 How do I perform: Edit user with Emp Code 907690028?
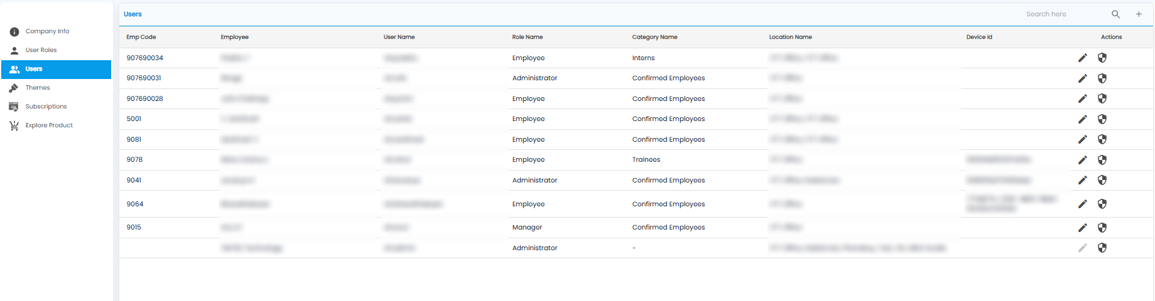pyautogui.click(x=1082, y=98)
